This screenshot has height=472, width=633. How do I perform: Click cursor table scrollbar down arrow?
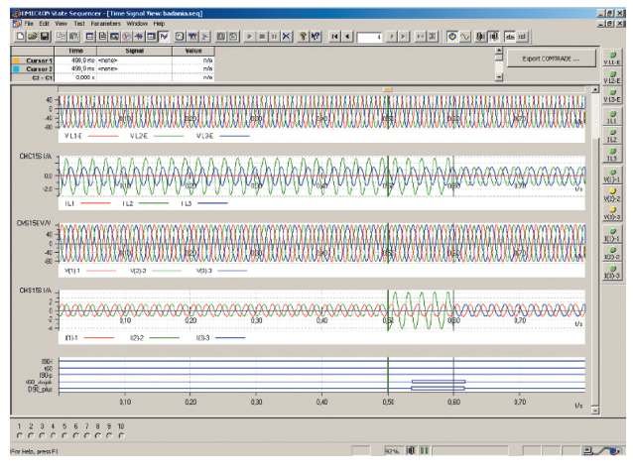click(499, 76)
